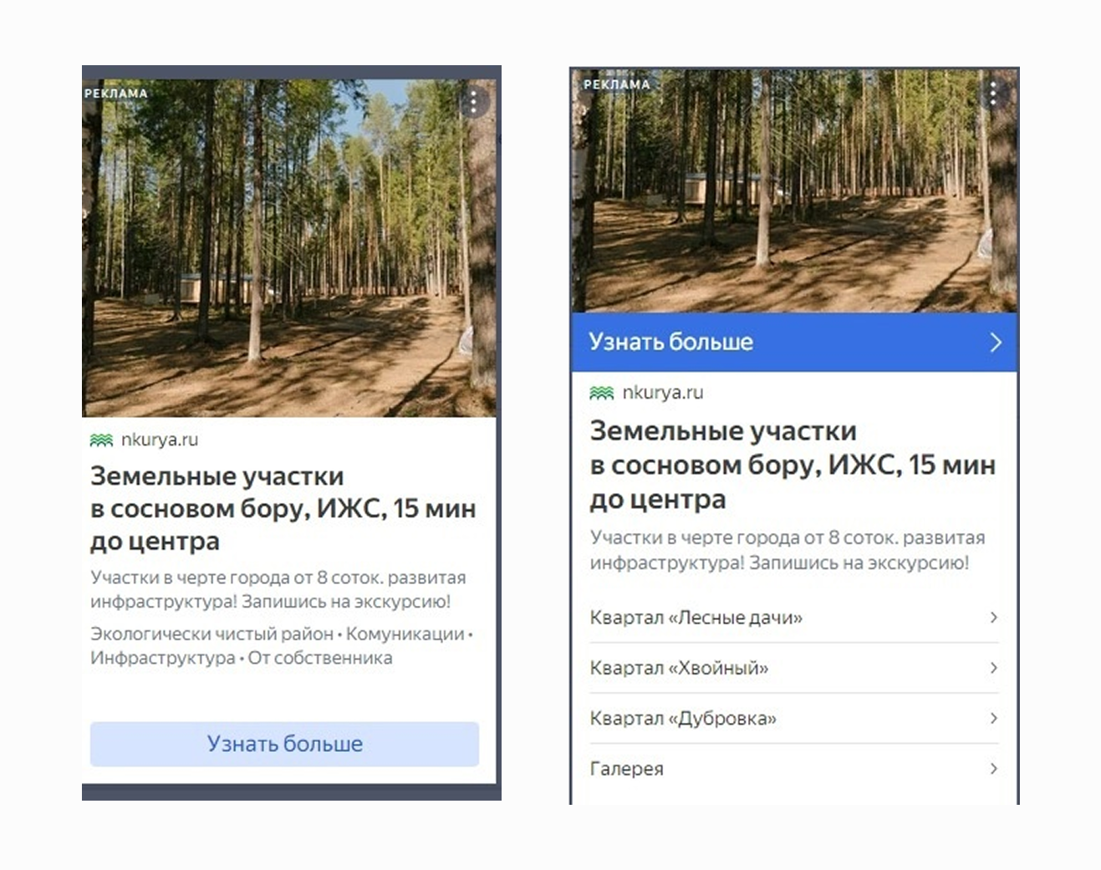1101x870 pixels.
Task: Click forest photo in right ad
Action: point(794,192)
